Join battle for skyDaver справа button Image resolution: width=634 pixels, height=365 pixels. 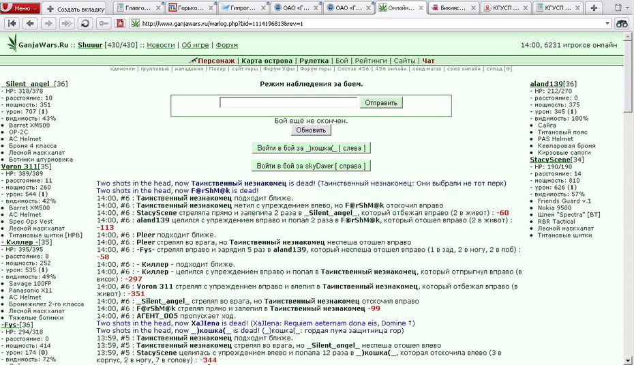[311, 166]
